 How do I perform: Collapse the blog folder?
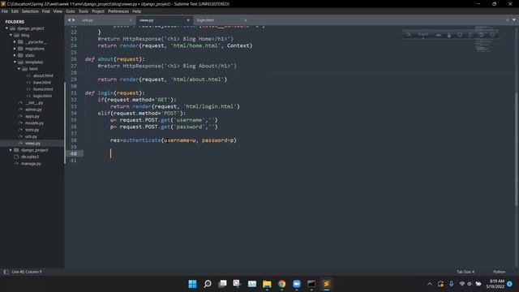pos(11,35)
